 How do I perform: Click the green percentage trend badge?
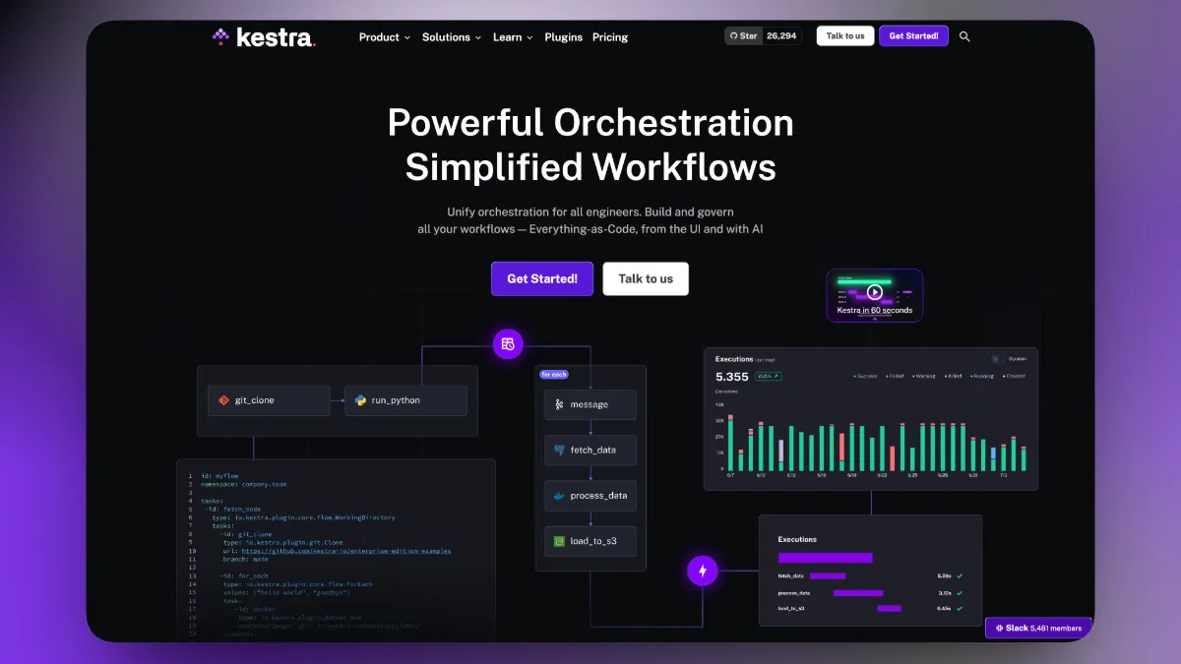pyautogui.click(x=769, y=376)
